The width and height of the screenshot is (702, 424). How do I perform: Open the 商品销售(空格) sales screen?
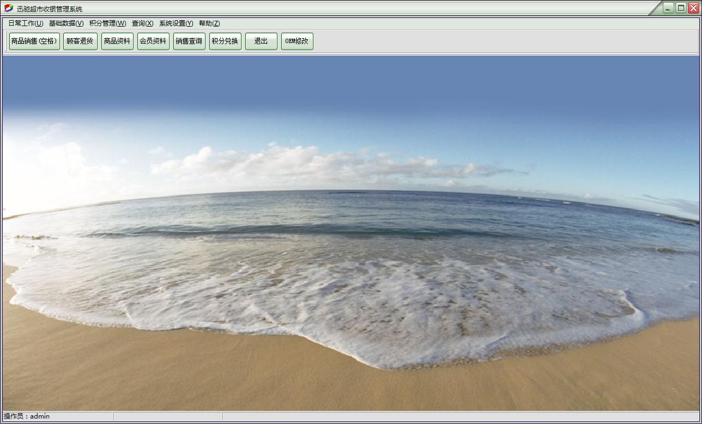[34, 41]
